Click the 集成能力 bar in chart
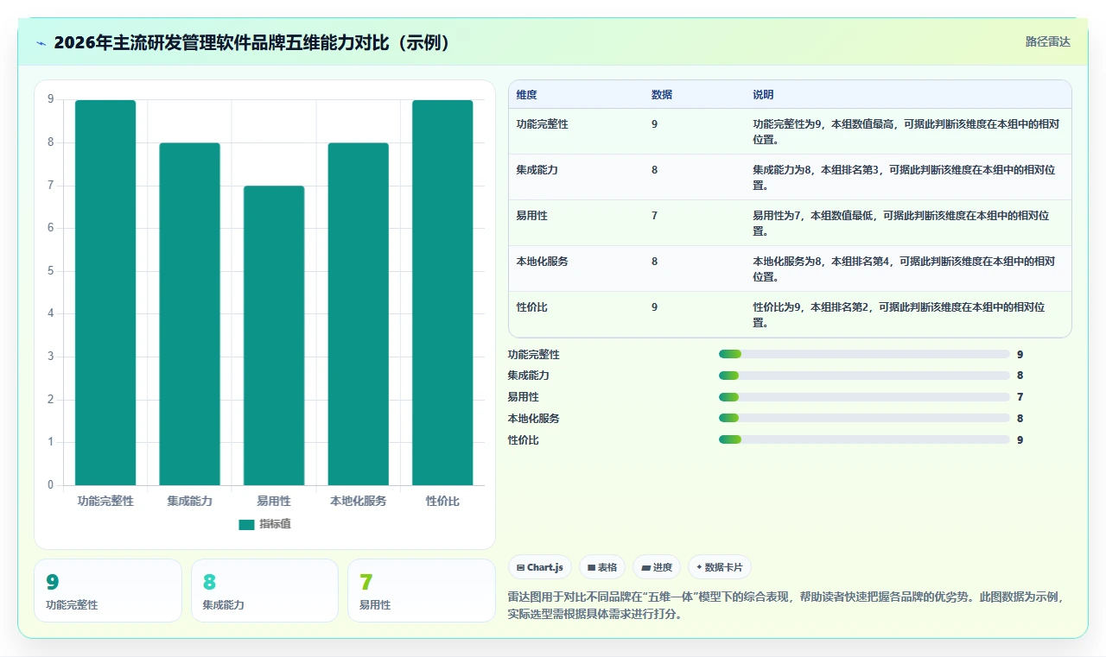This screenshot has height=657, width=1106. [189, 314]
